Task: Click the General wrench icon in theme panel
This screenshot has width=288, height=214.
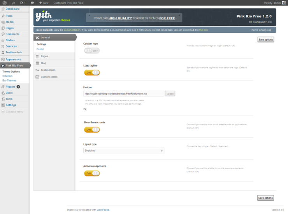Action: 37,37
